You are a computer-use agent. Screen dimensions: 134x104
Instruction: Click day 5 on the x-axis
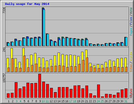(x=24, y=101)
